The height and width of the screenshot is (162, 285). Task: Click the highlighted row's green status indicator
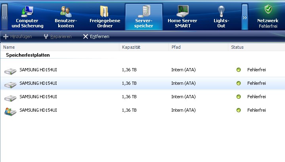tap(239, 83)
